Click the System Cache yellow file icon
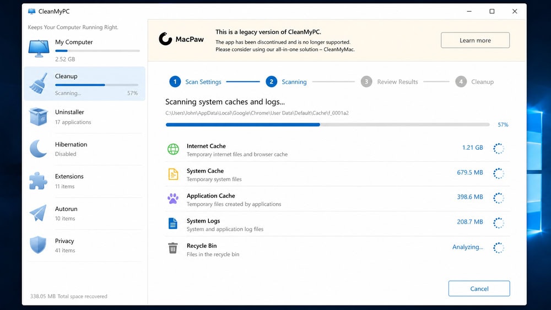 coord(173,174)
